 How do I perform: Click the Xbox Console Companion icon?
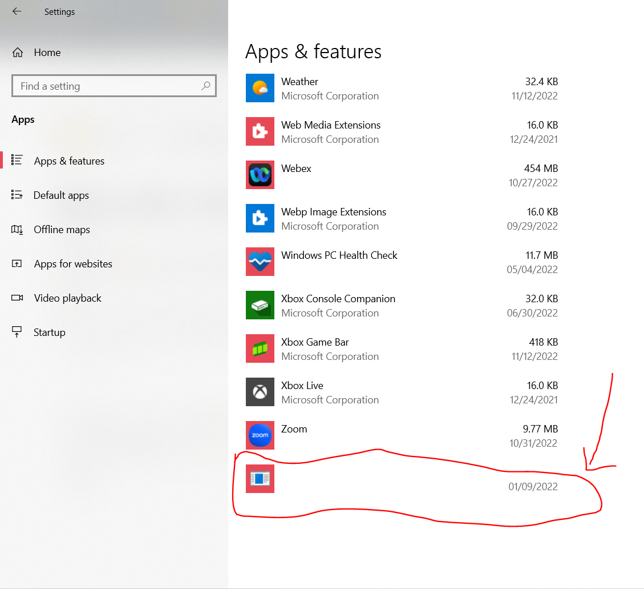[260, 305]
